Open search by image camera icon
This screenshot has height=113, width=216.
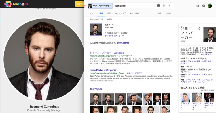coord(158,5)
